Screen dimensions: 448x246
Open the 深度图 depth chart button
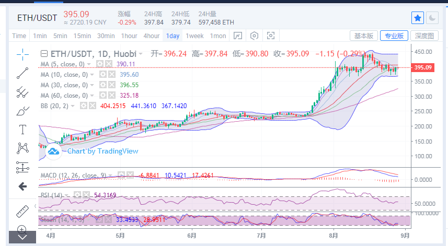[424, 36]
